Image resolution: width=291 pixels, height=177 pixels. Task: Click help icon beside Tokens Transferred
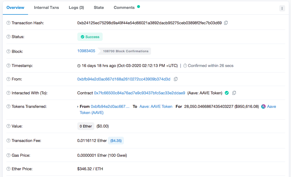tap(8, 106)
